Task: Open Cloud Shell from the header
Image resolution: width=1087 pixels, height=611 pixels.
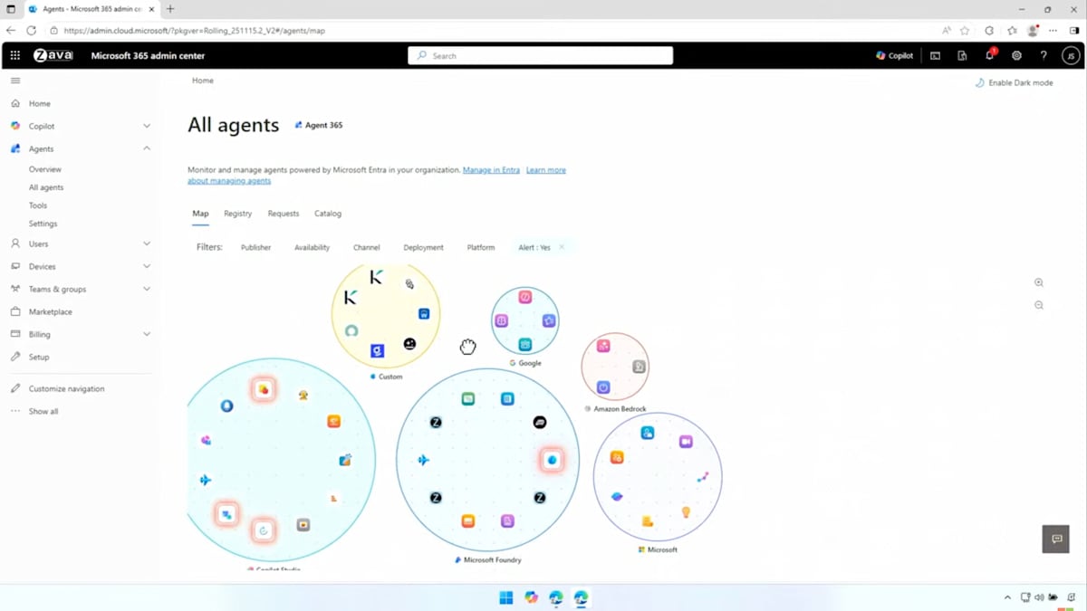Action: [936, 55]
